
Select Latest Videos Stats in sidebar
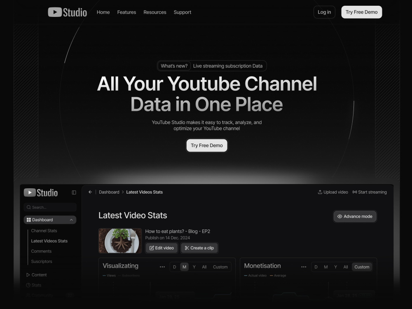tap(49, 241)
